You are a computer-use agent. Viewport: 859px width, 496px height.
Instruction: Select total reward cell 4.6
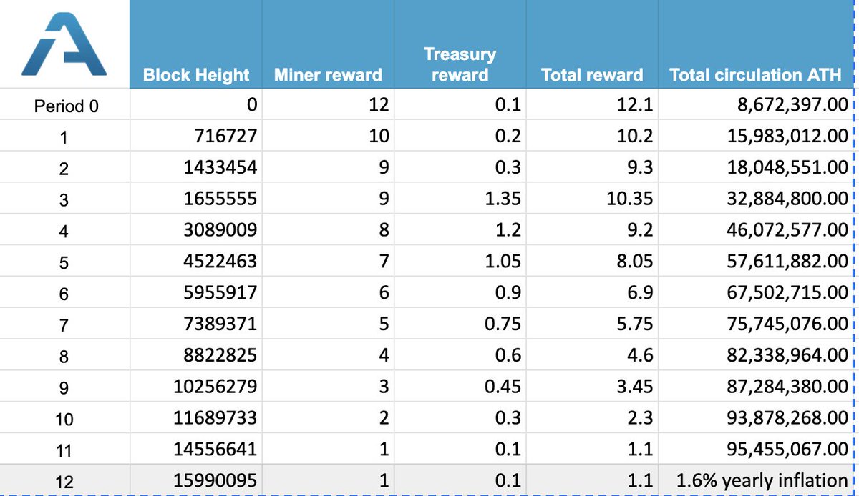click(592, 356)
